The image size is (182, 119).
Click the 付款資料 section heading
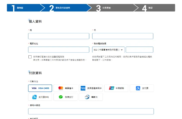click(35, 73)
